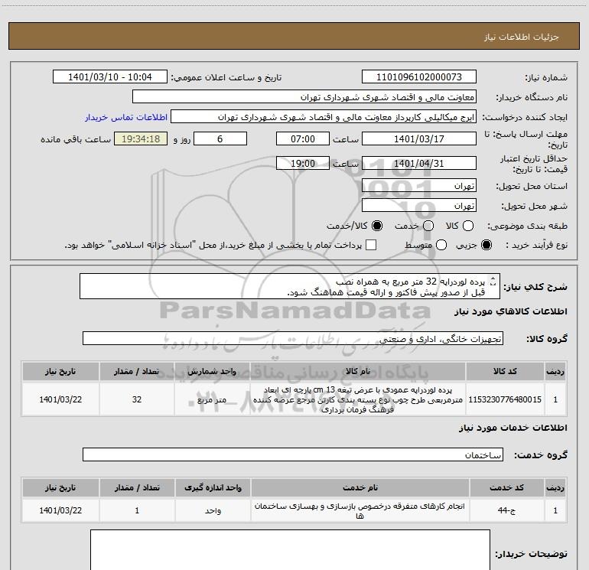
Task: Click the استان محل تحویل field
Action: click(x=419, y=185)
